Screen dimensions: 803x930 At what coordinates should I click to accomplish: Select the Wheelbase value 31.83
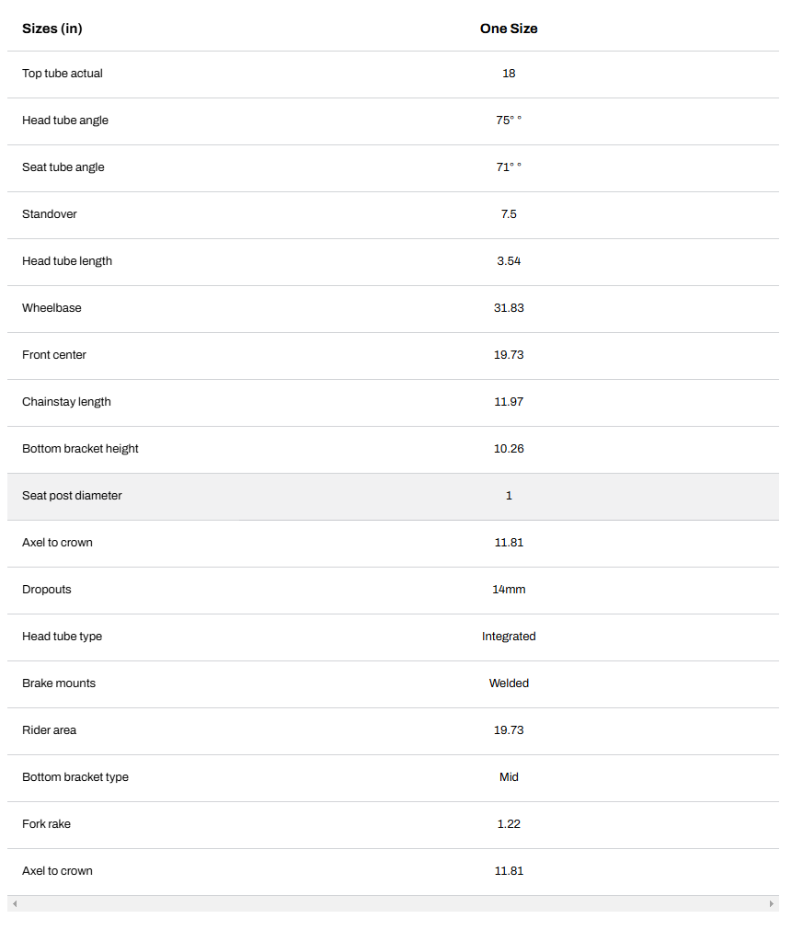point(509,308)
